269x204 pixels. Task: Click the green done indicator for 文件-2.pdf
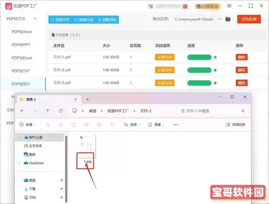point(215,70)
